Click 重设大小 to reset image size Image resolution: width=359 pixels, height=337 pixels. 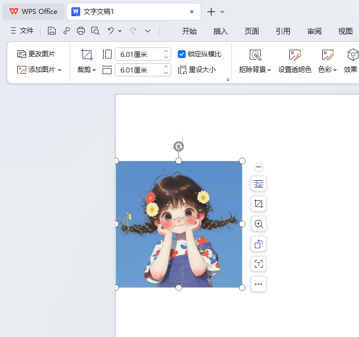(x=197, y=70)
